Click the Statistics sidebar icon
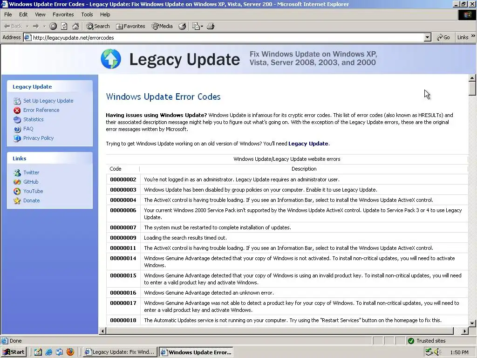The image size is (477, 358). pos(17,120)
